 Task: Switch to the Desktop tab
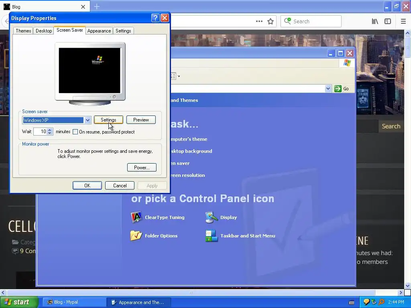point(44,31)
